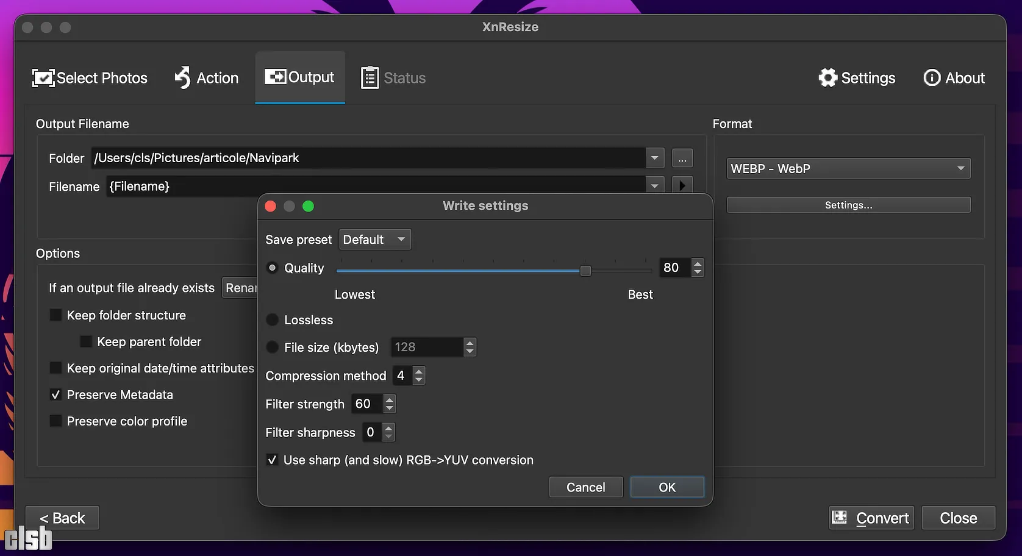Cancel the Write settings dialog

click(x=585, y=487)
